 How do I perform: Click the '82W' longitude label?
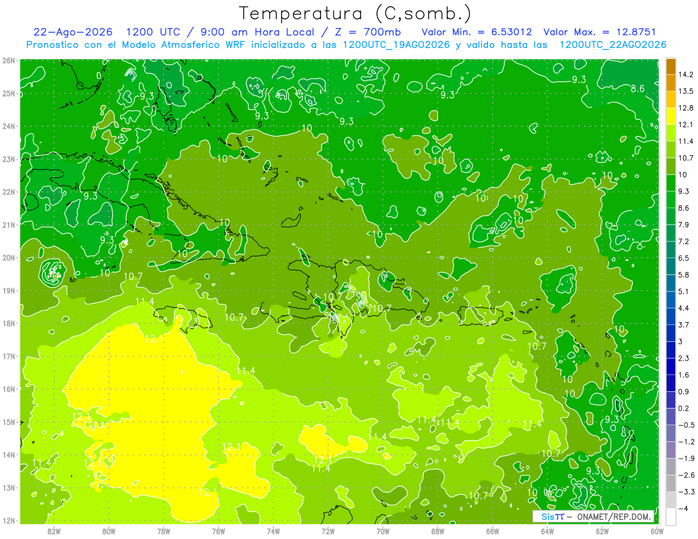(54, 530)
